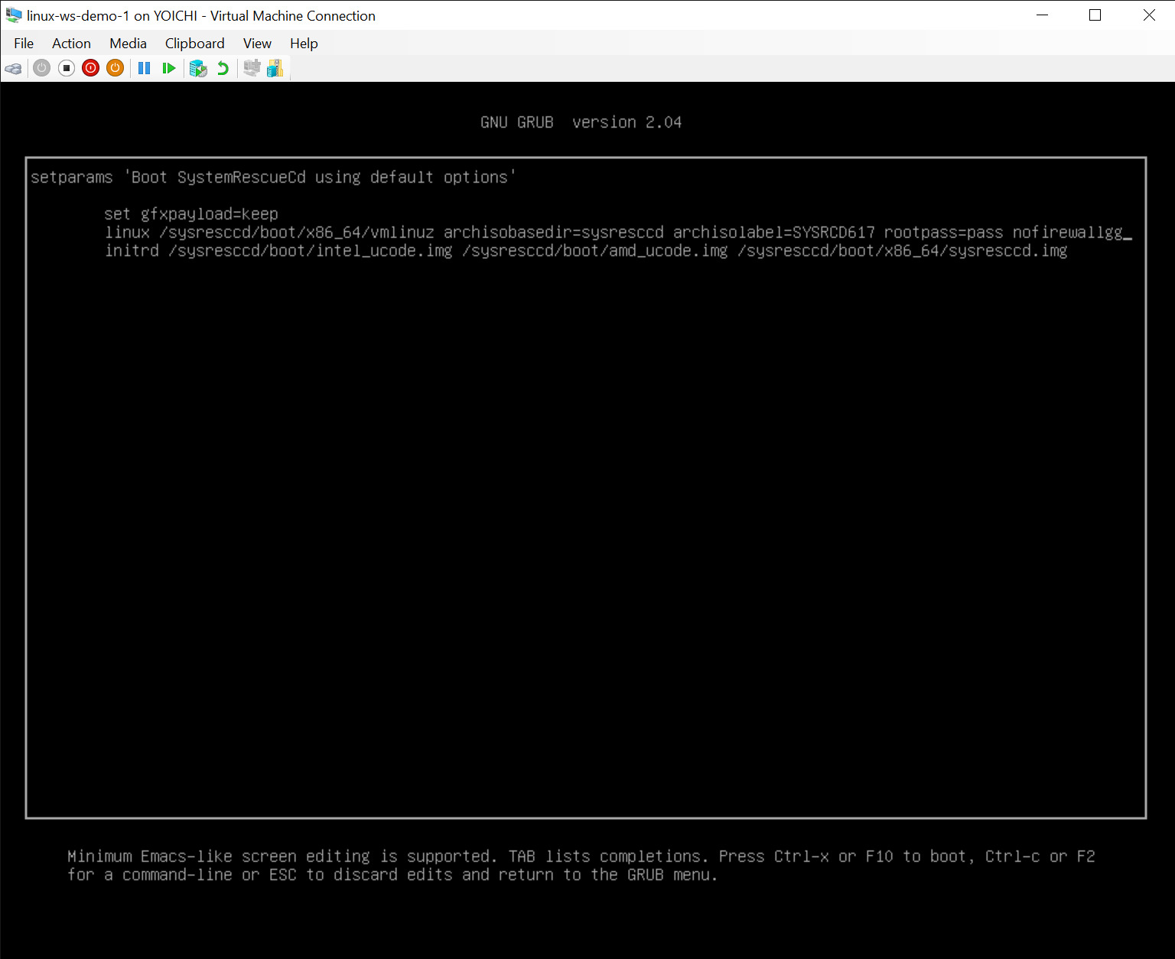Shut down the VM using the red icon
The height and width of the screenshot is (959, 1175).
pyautogui.click(x=91, y=68)
